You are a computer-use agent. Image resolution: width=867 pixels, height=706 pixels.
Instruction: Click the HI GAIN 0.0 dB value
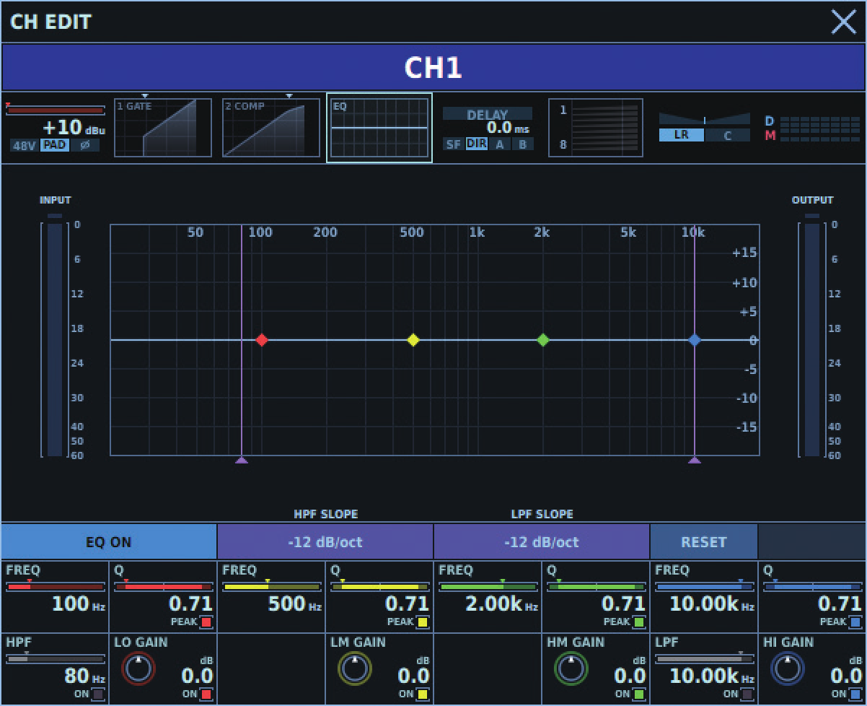846,676
